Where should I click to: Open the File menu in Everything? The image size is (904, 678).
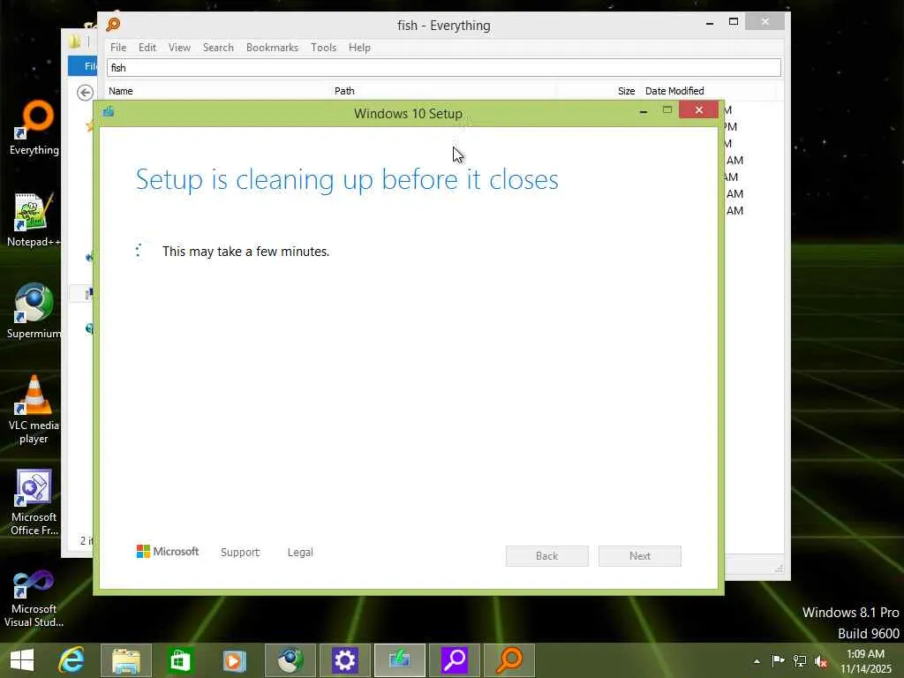[x=118, y=48]
